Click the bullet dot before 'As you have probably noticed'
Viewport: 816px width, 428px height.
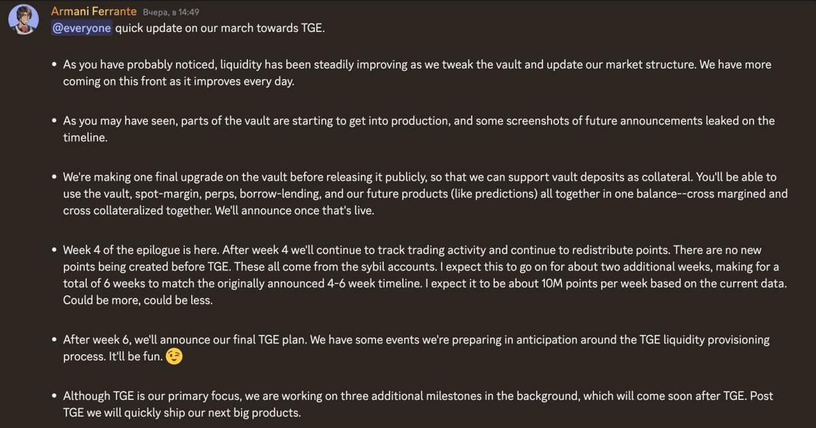pyautogui.click(x=54, y=65)
